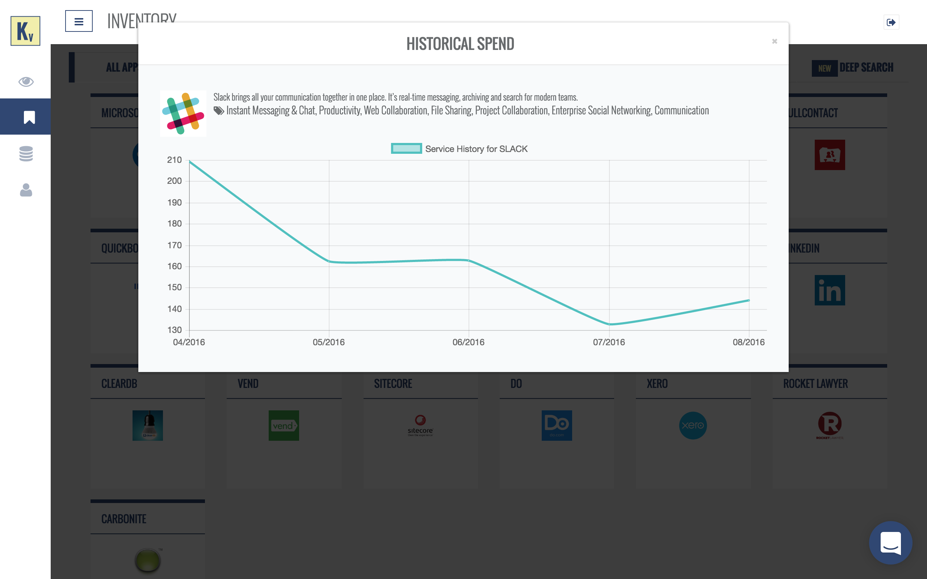Image resolution: width=927 pixels, height=579 pixels.
Task: Open the database stack sidebar icon
Action: coord(26,153)
